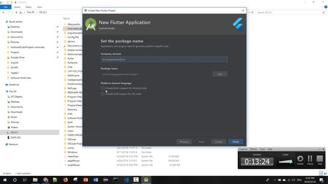Click the Explorer search box
The image size is (328, 184).
coord(291,12)
